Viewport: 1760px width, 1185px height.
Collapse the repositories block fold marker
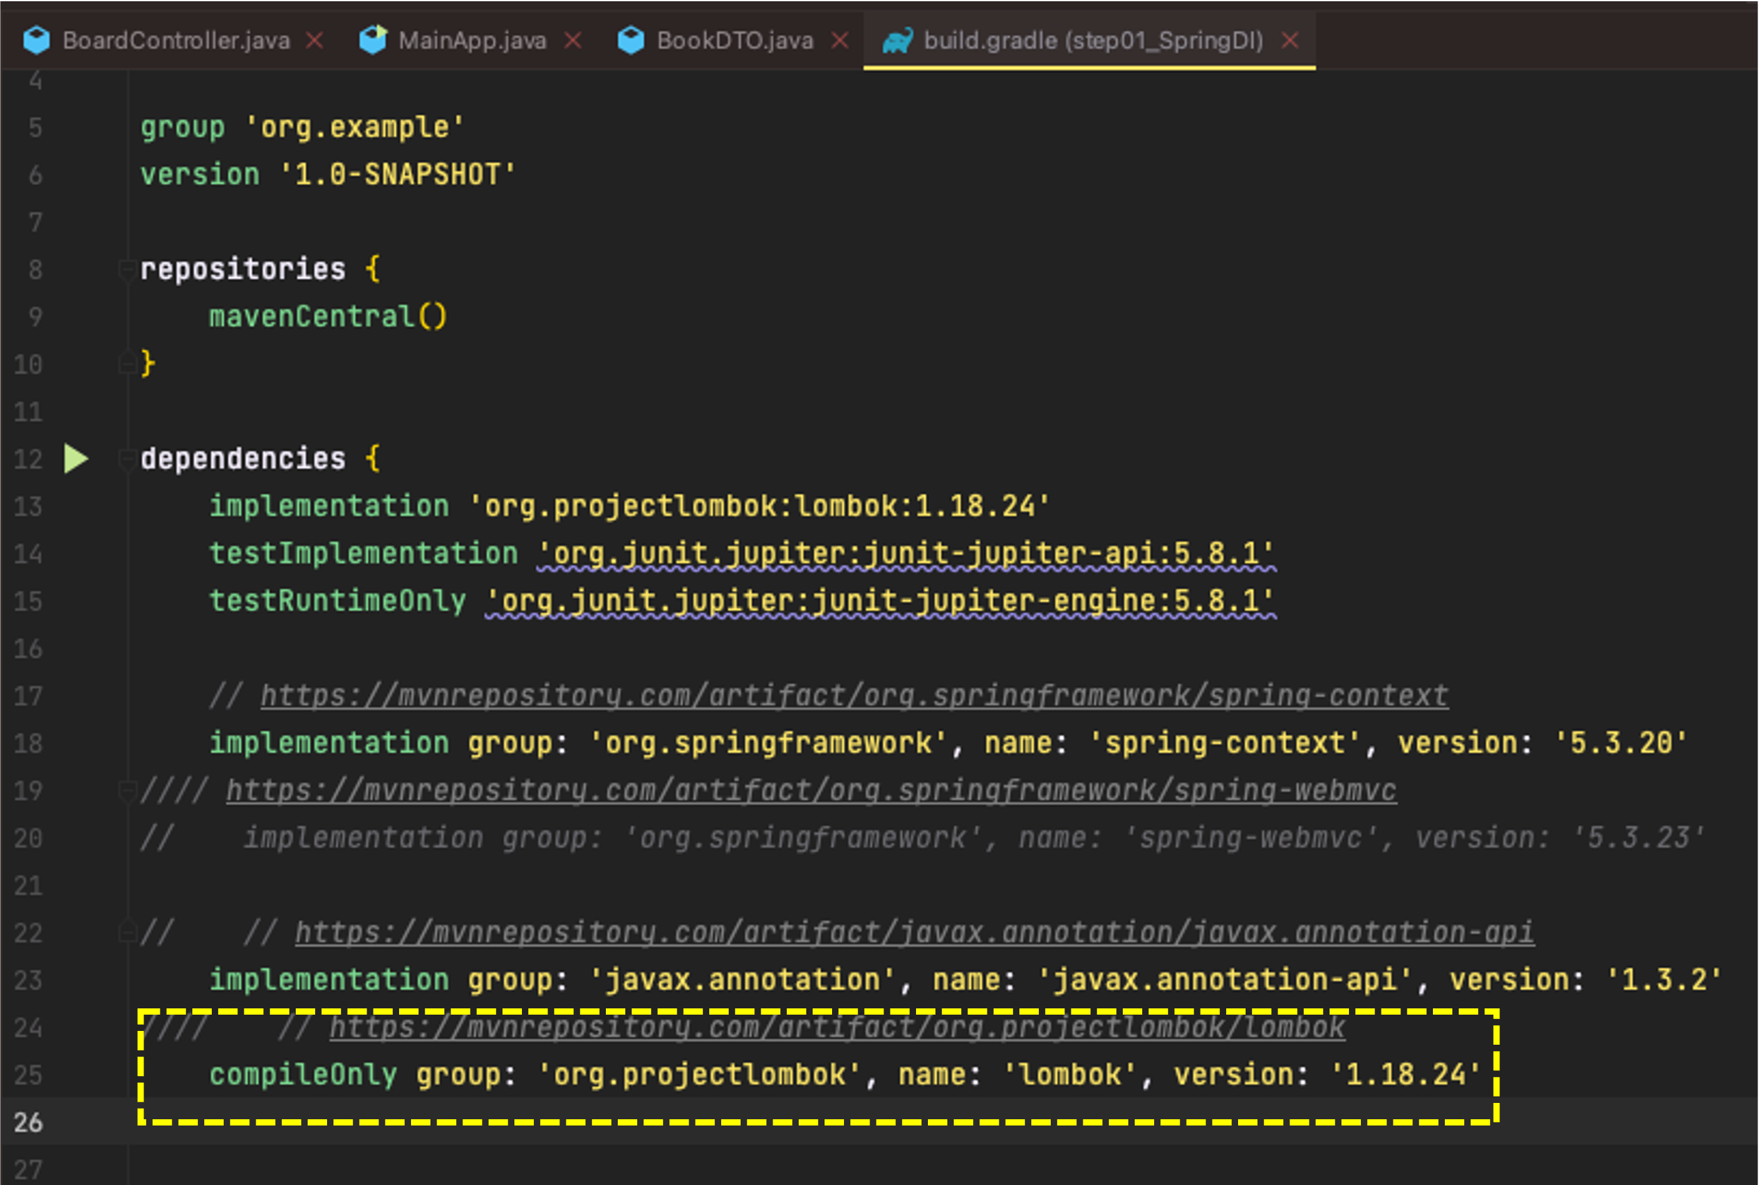(127, 270)
